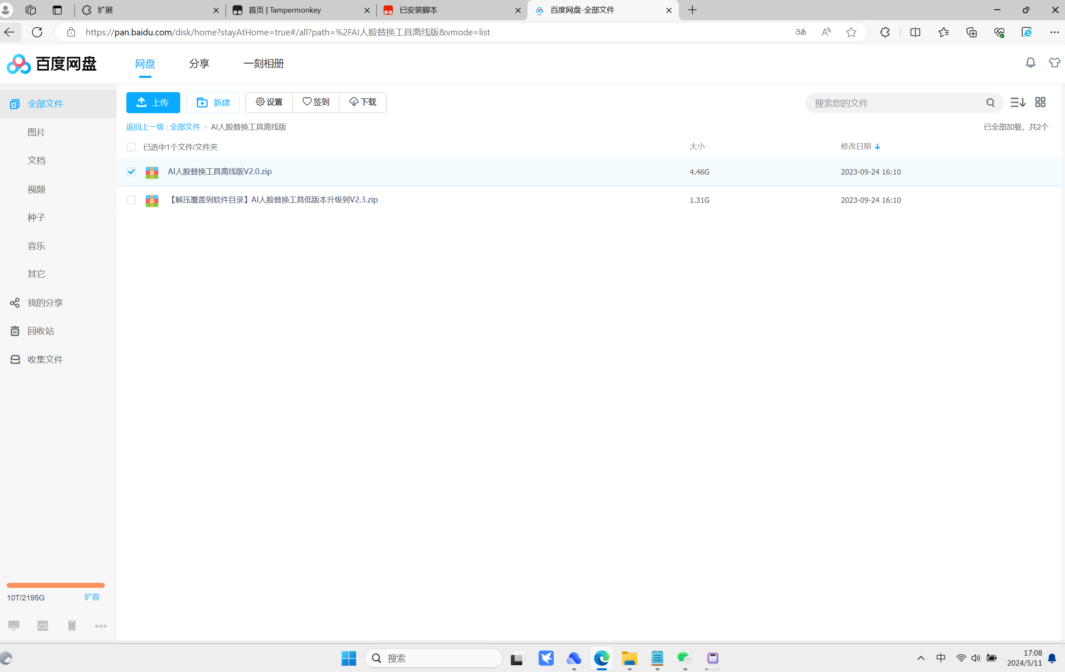This screenshot has width=1065, height=672.
Task: Click the three-dots more icon at sidebar bottom
Action: [101, 626]
